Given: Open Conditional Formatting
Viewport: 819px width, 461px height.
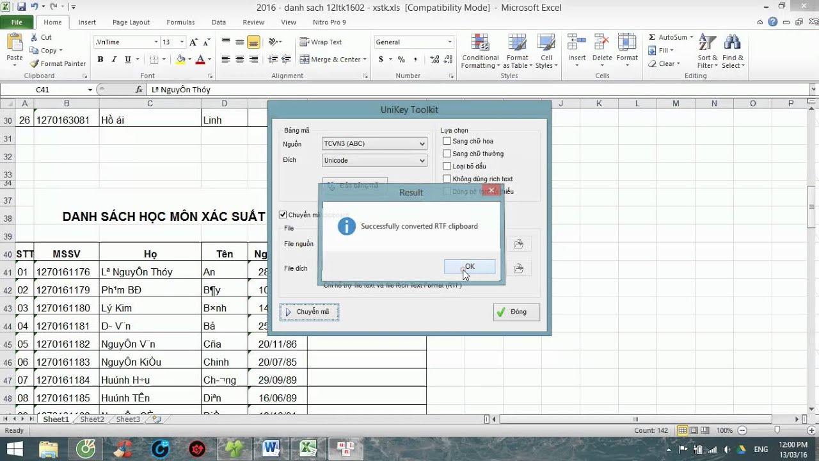Looking at the screenshot, I should coord(481,51).
